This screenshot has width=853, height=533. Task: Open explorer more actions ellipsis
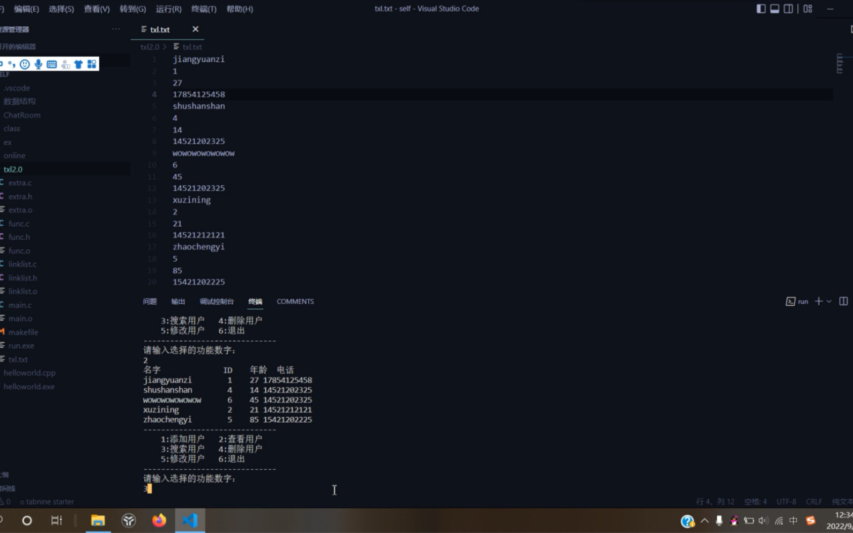click(x=116, y=29)
